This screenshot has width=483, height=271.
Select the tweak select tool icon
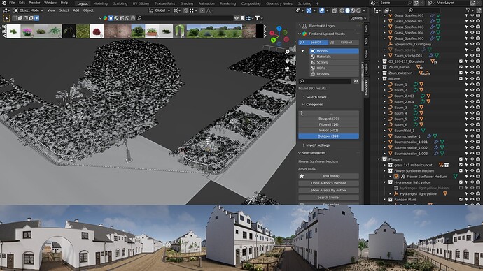(x=6, y=18)
